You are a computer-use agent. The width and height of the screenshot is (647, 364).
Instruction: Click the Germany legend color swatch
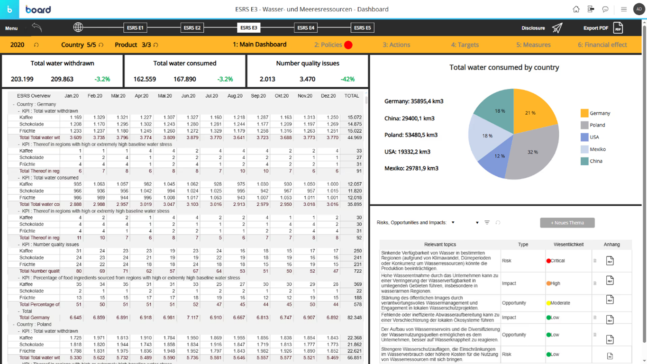pos(584,113)
